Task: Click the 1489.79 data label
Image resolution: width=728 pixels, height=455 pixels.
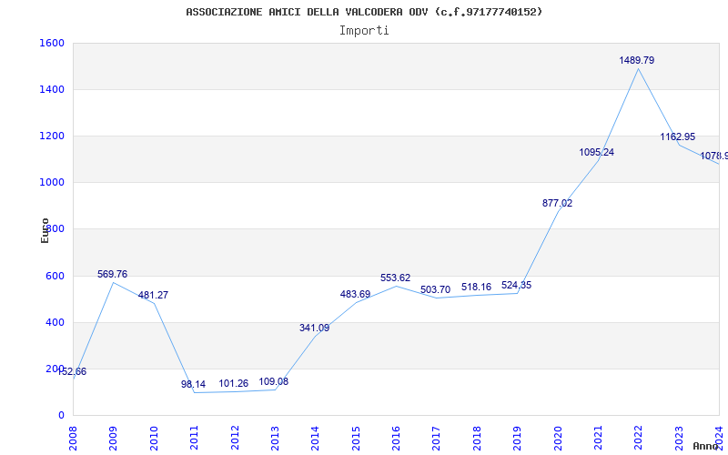Action: point(636,60)
